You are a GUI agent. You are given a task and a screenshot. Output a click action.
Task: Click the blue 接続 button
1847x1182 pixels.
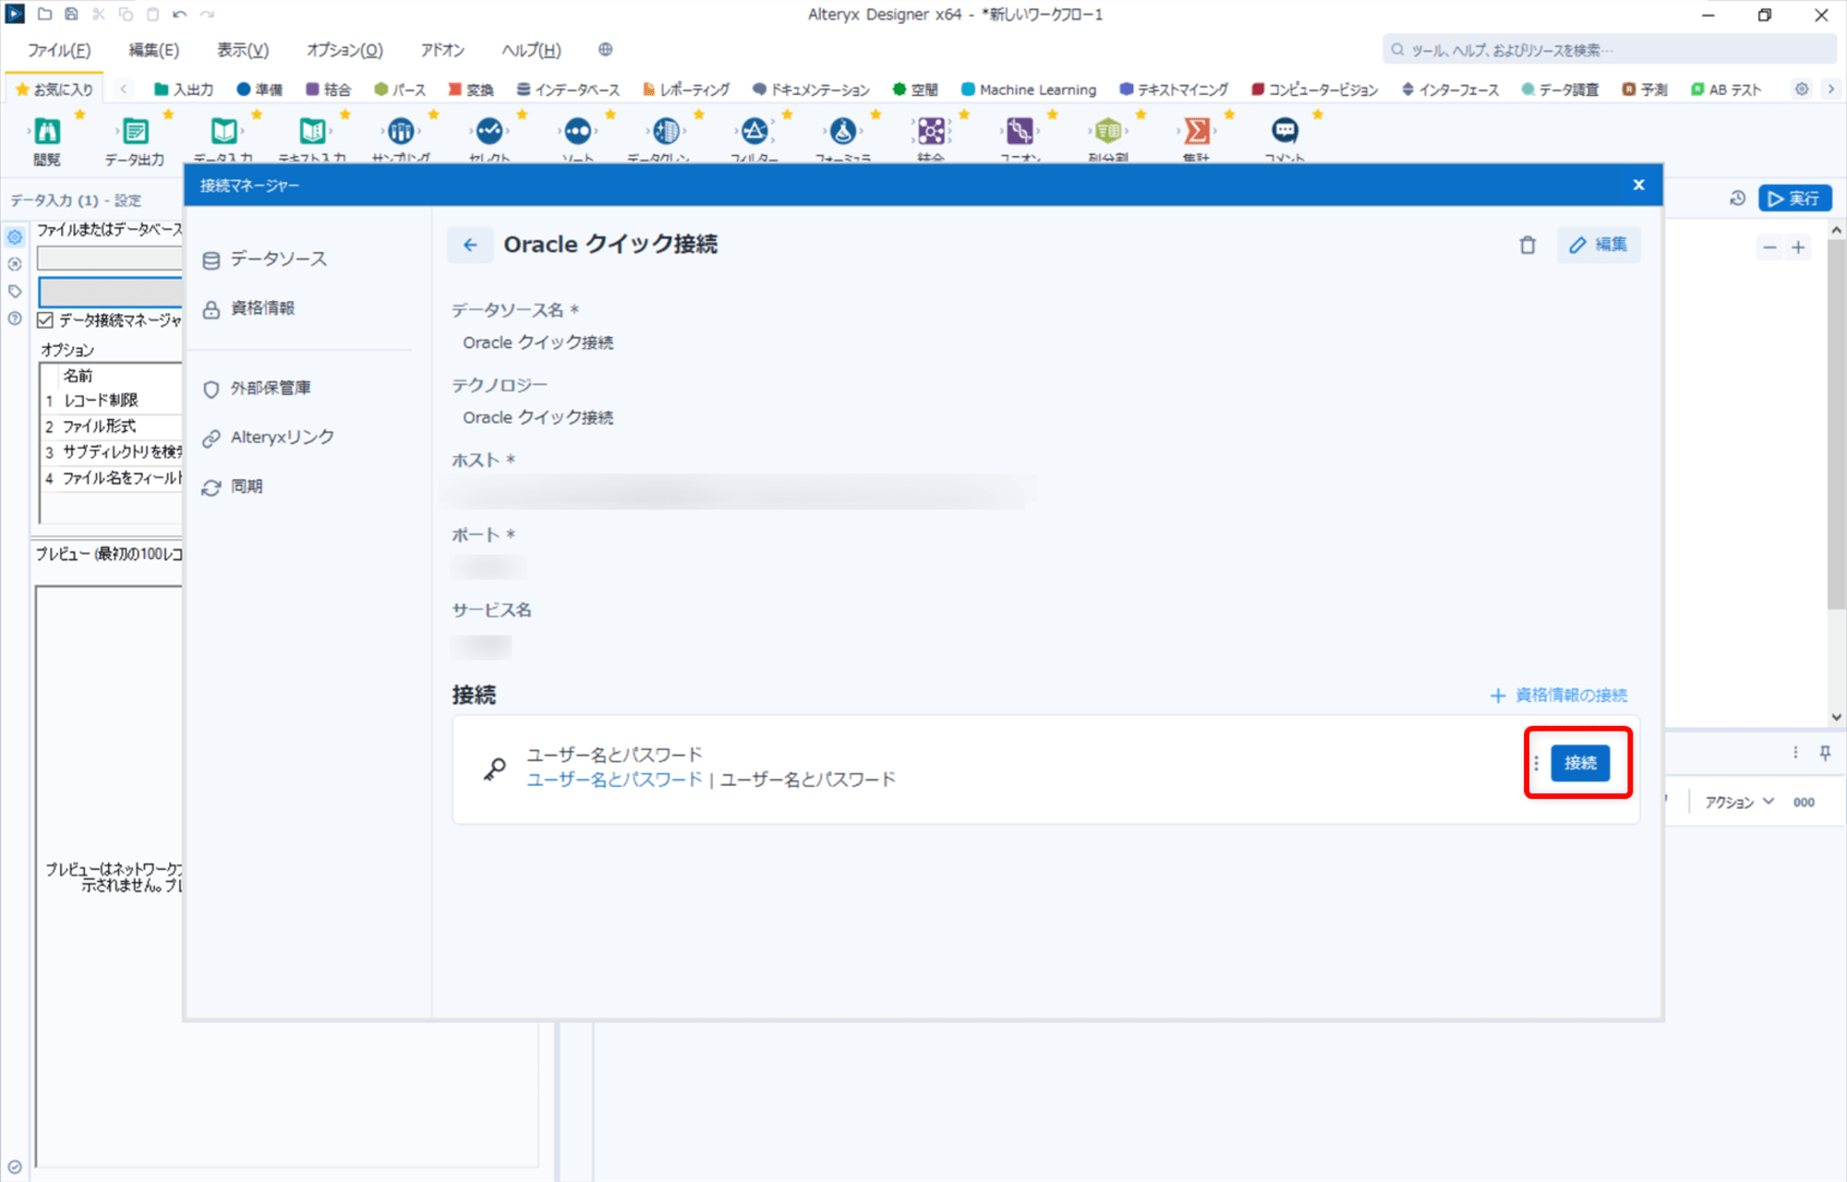[x=1579, y=763]
